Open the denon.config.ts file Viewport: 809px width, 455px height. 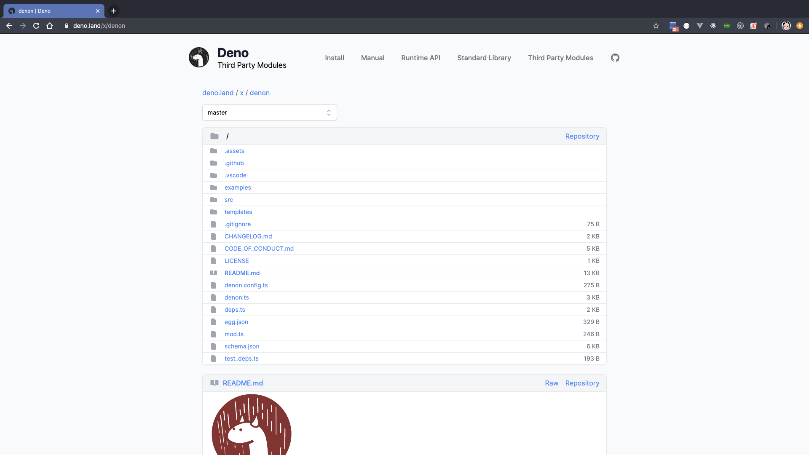[246, 285]
